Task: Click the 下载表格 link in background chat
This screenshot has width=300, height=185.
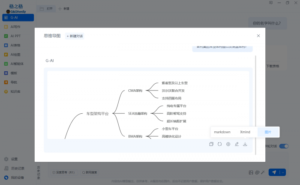Action: 273,66
